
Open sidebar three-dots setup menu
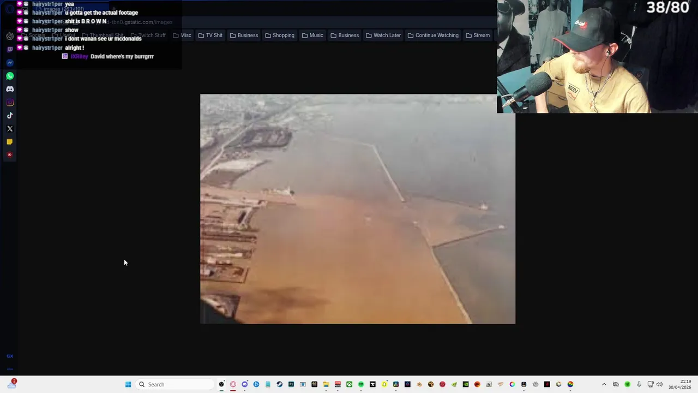(10, 369)
